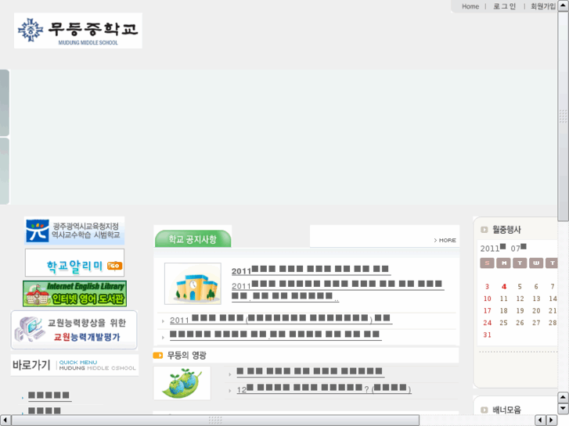The width and height of the screenshot is (569, 426).
Task: Click the 무등중학교 school logo
Action: [78, 30]
